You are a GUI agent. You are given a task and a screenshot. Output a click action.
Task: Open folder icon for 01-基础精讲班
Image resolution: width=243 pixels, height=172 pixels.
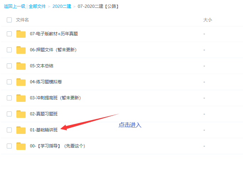(x=21, y=130)
